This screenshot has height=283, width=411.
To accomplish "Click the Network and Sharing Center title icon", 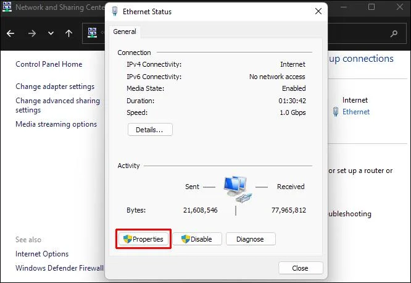I will tap(7, 7).
